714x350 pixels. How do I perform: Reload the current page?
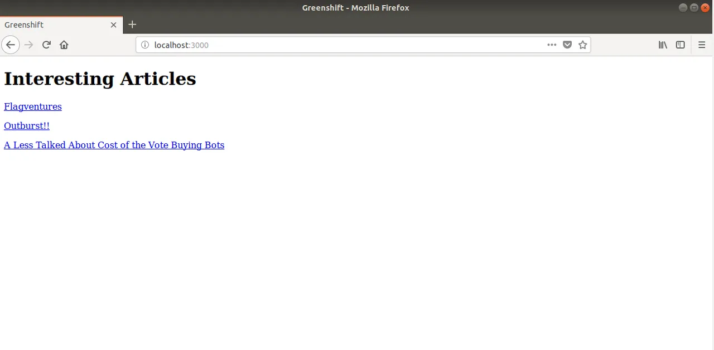click(46, 45)
